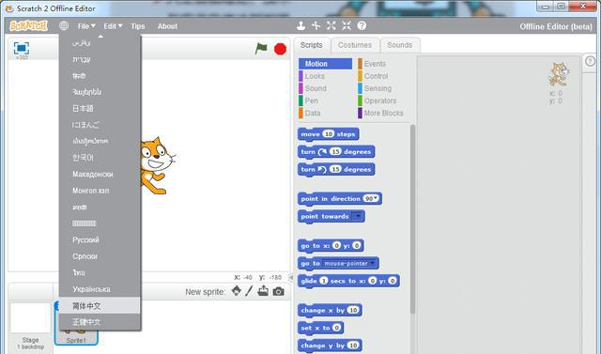Select the Sound block category
This screenshot has height=354, width=601.
coord(325,88)
